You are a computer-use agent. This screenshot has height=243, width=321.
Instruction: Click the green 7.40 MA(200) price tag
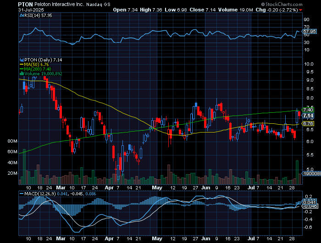308,110
